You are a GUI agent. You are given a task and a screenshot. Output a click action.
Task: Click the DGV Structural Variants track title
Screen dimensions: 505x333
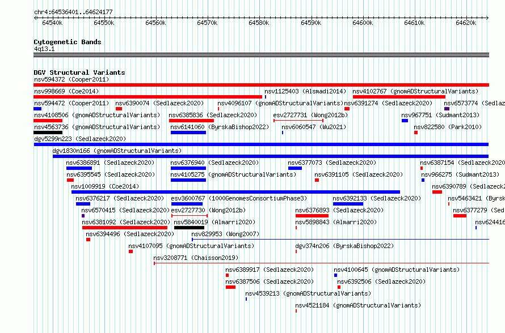point(79,72)
